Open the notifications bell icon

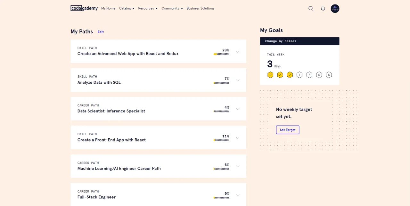point(323,9)
